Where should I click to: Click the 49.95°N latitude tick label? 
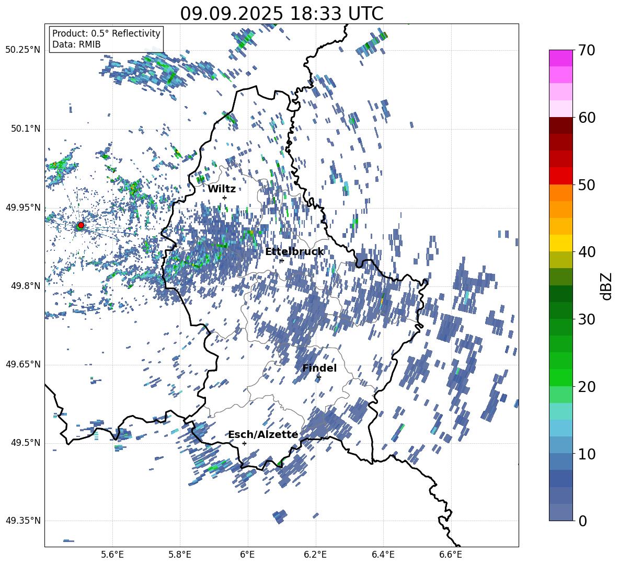[23, 207]
